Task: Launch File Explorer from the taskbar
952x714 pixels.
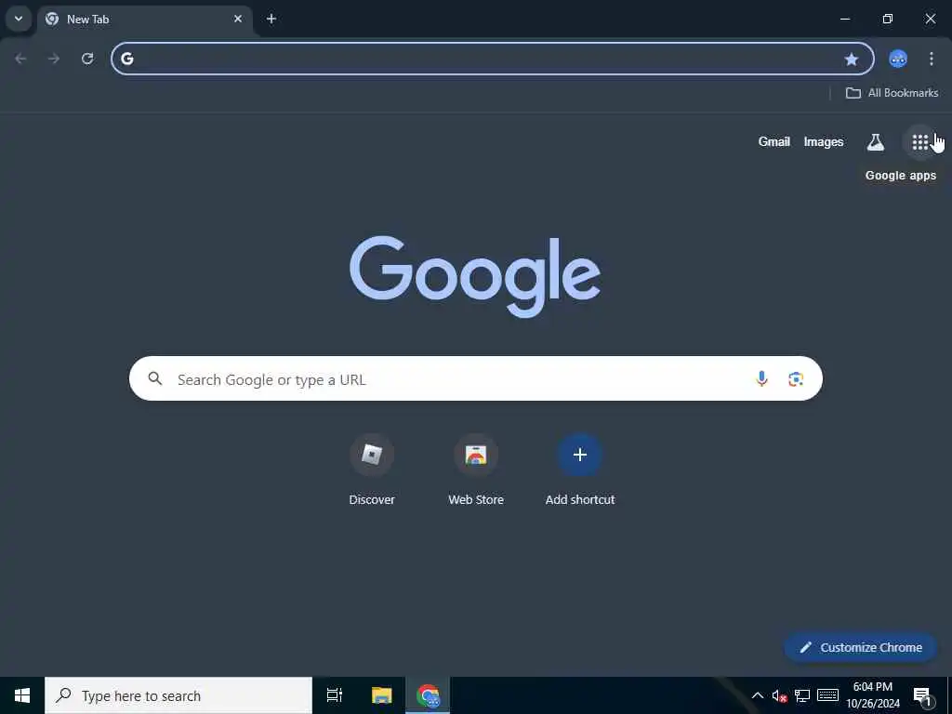Action: pyautogui.click(x=382, y=695)
